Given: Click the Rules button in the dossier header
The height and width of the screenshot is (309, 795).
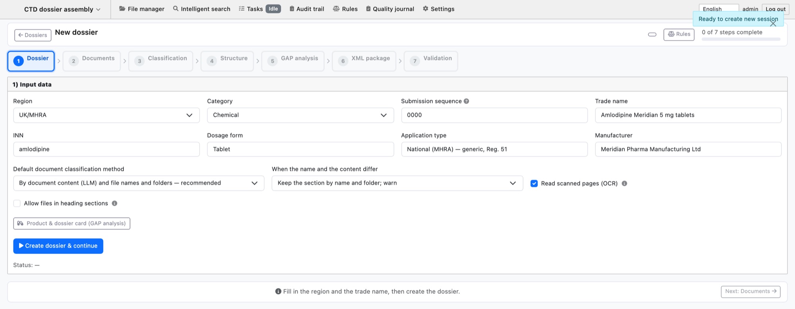Looking at the screenshot, I should 679,34.
